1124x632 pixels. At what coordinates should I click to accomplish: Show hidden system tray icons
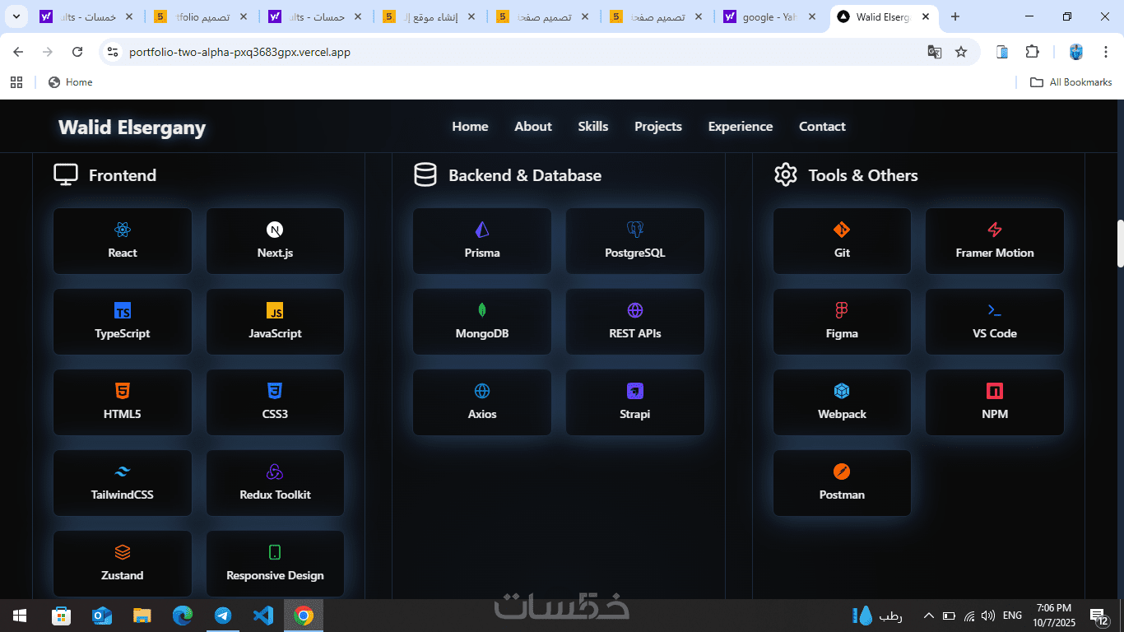tap(929, 616)
